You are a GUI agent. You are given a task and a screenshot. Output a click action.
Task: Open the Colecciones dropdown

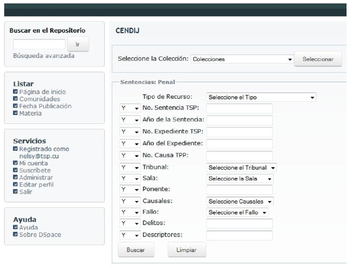(242, 59)
